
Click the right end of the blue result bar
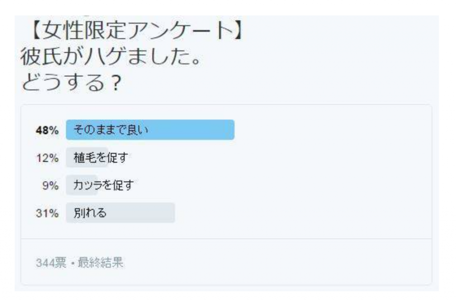click(231, 130)
